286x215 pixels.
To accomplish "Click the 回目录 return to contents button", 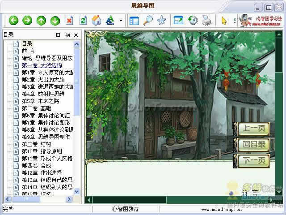I will tap(252, 145).
